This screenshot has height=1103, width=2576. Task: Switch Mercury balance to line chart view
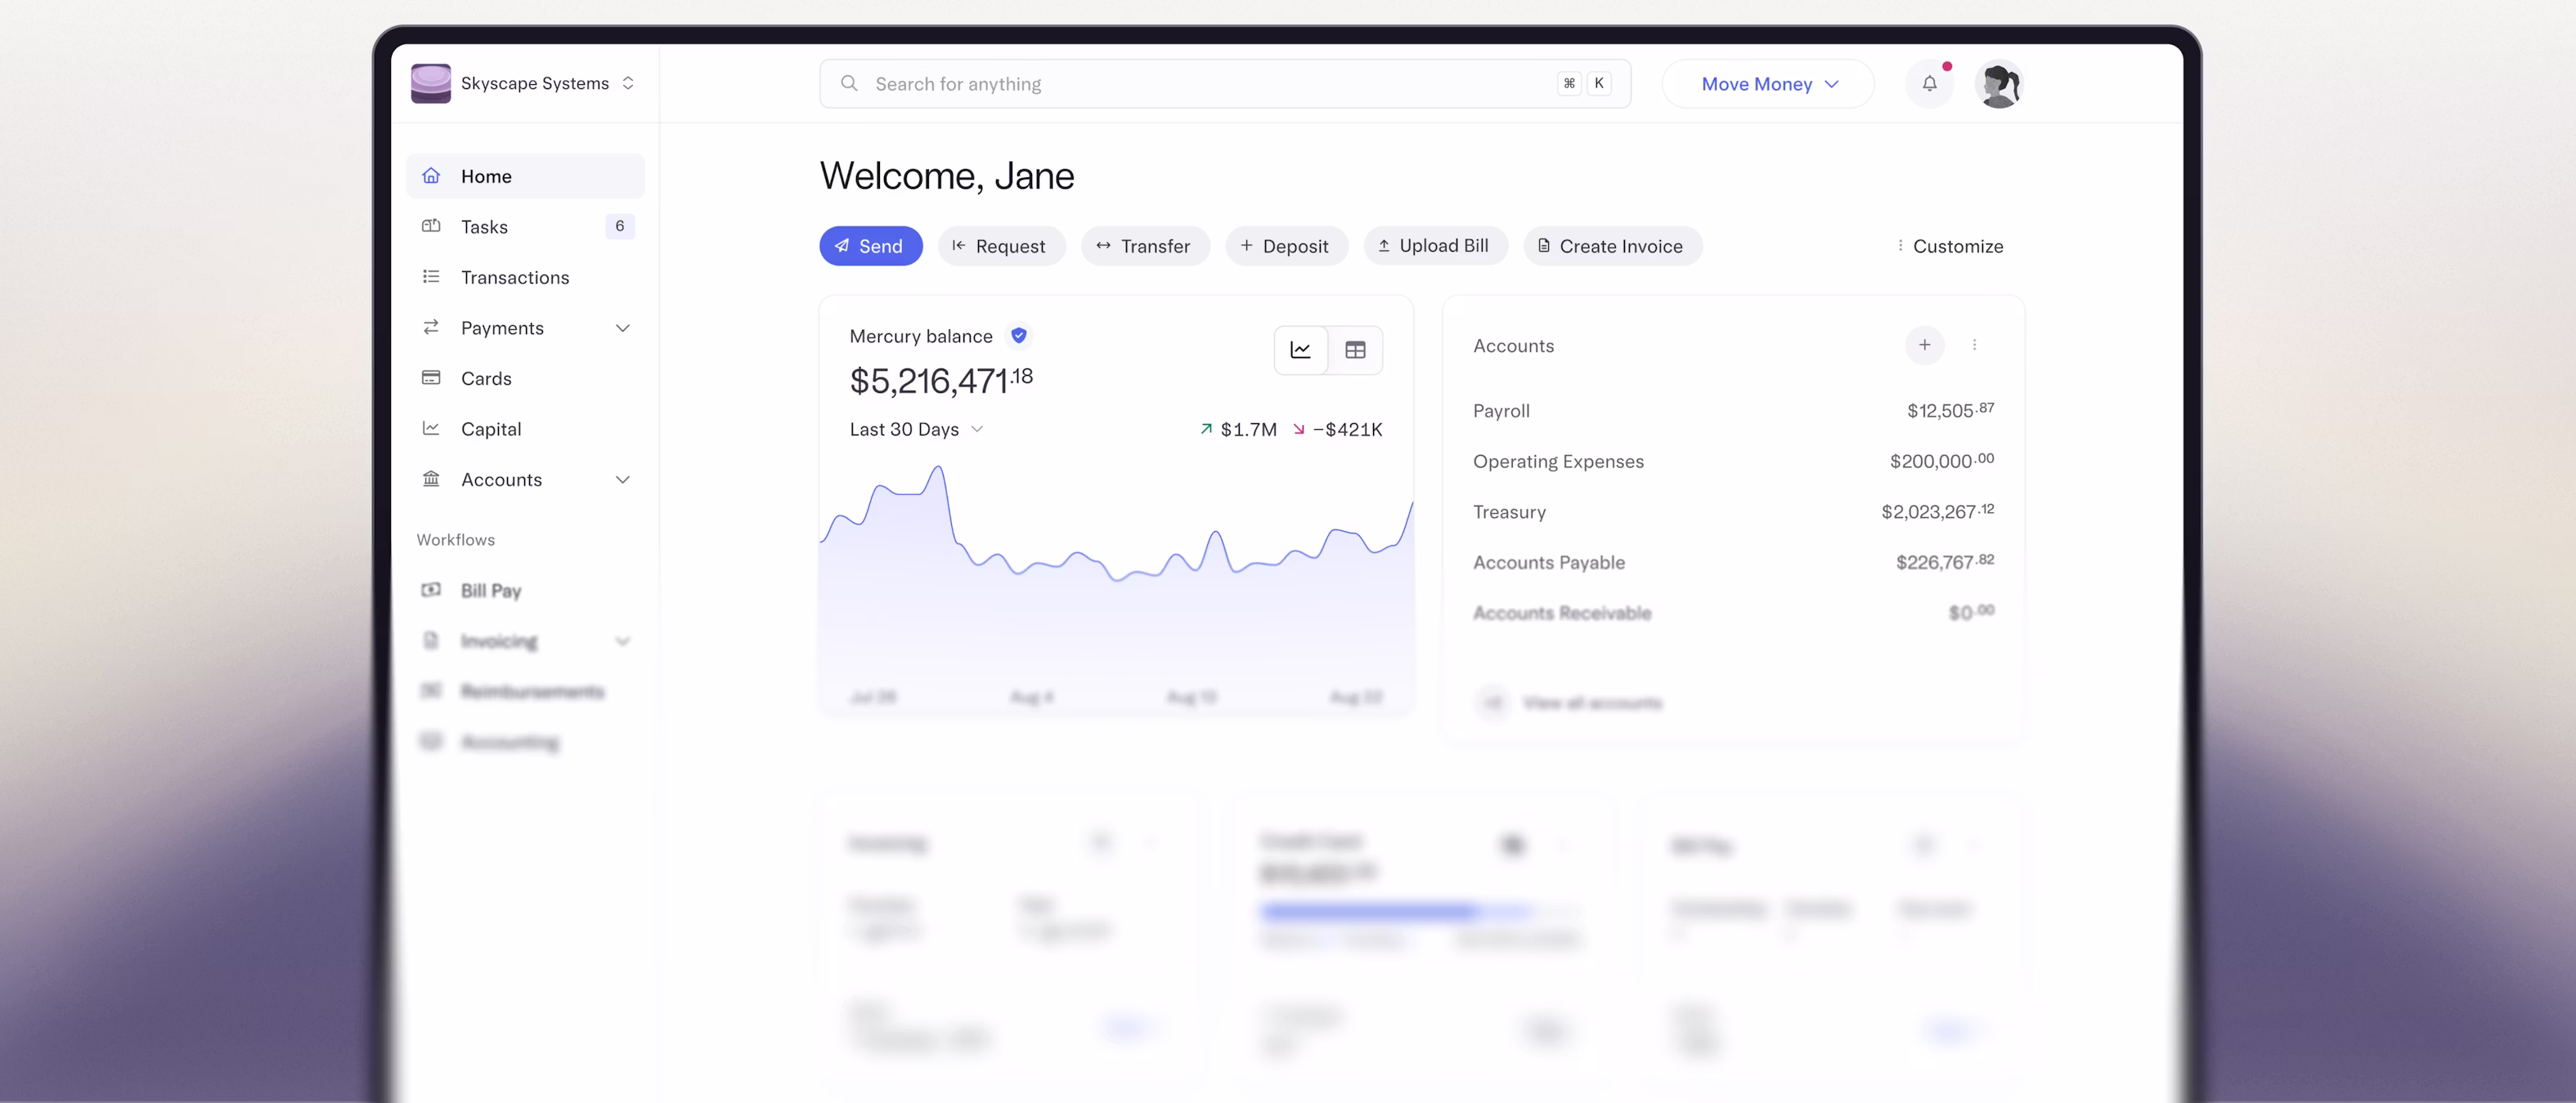point(1300,350)
